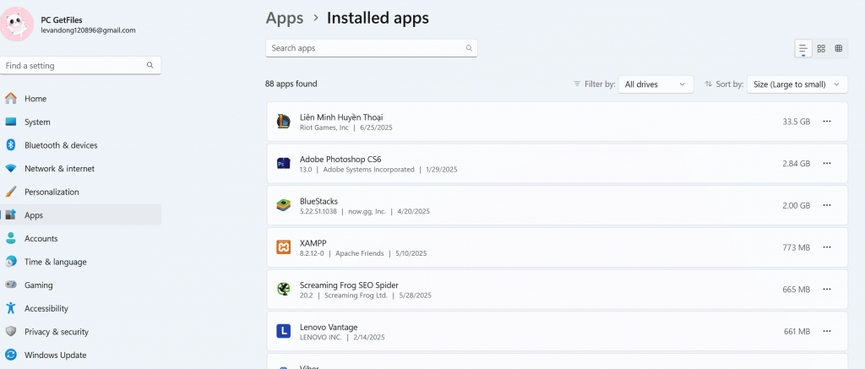The image size is (865, 369).
Task: Click the Installed apps heading
Action: [x=378, y=19]
